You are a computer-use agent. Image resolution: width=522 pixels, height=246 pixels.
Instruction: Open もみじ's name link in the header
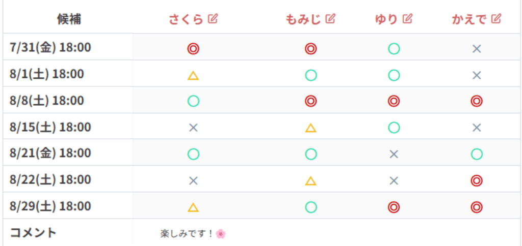tap(304, 20)
